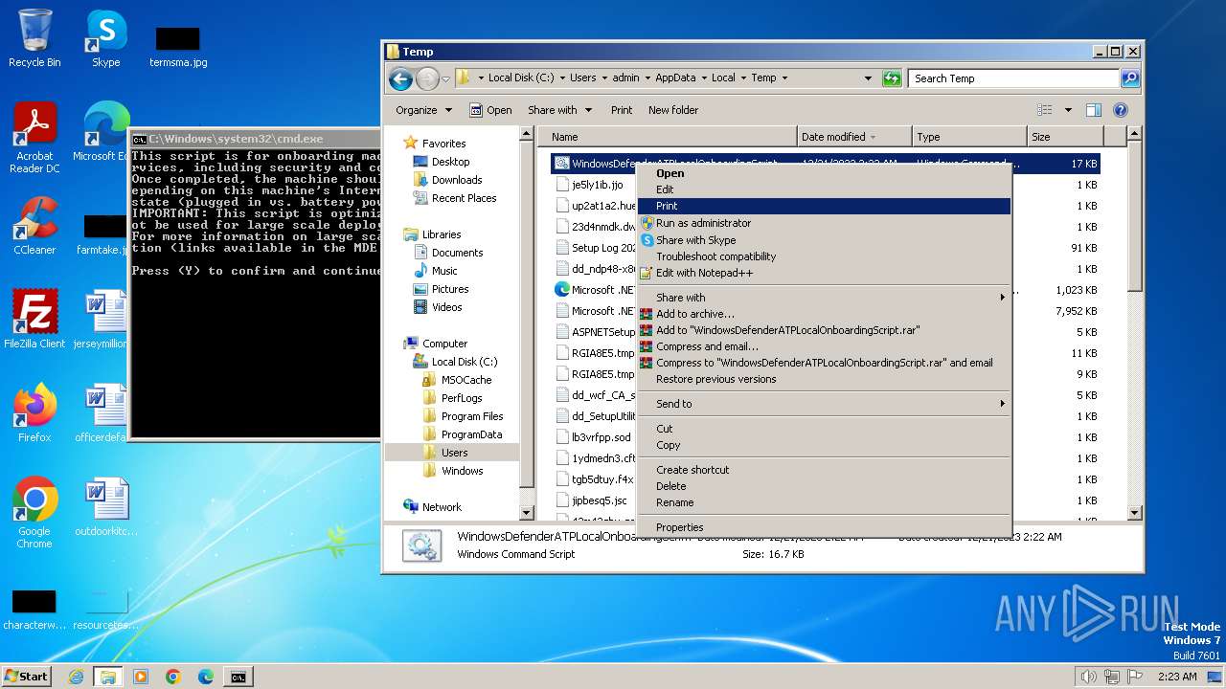Select Program Files folder in tree
Viewport: 1226px width, 689px height.
click(472, 416)
